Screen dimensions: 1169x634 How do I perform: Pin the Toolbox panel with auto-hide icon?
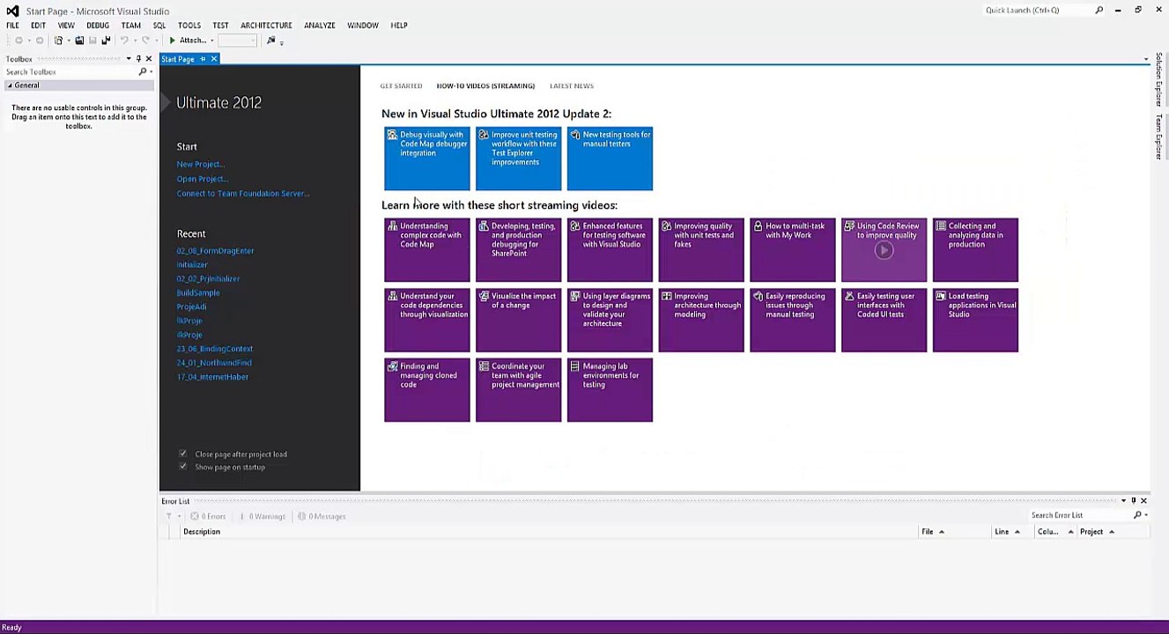[138, 59]
